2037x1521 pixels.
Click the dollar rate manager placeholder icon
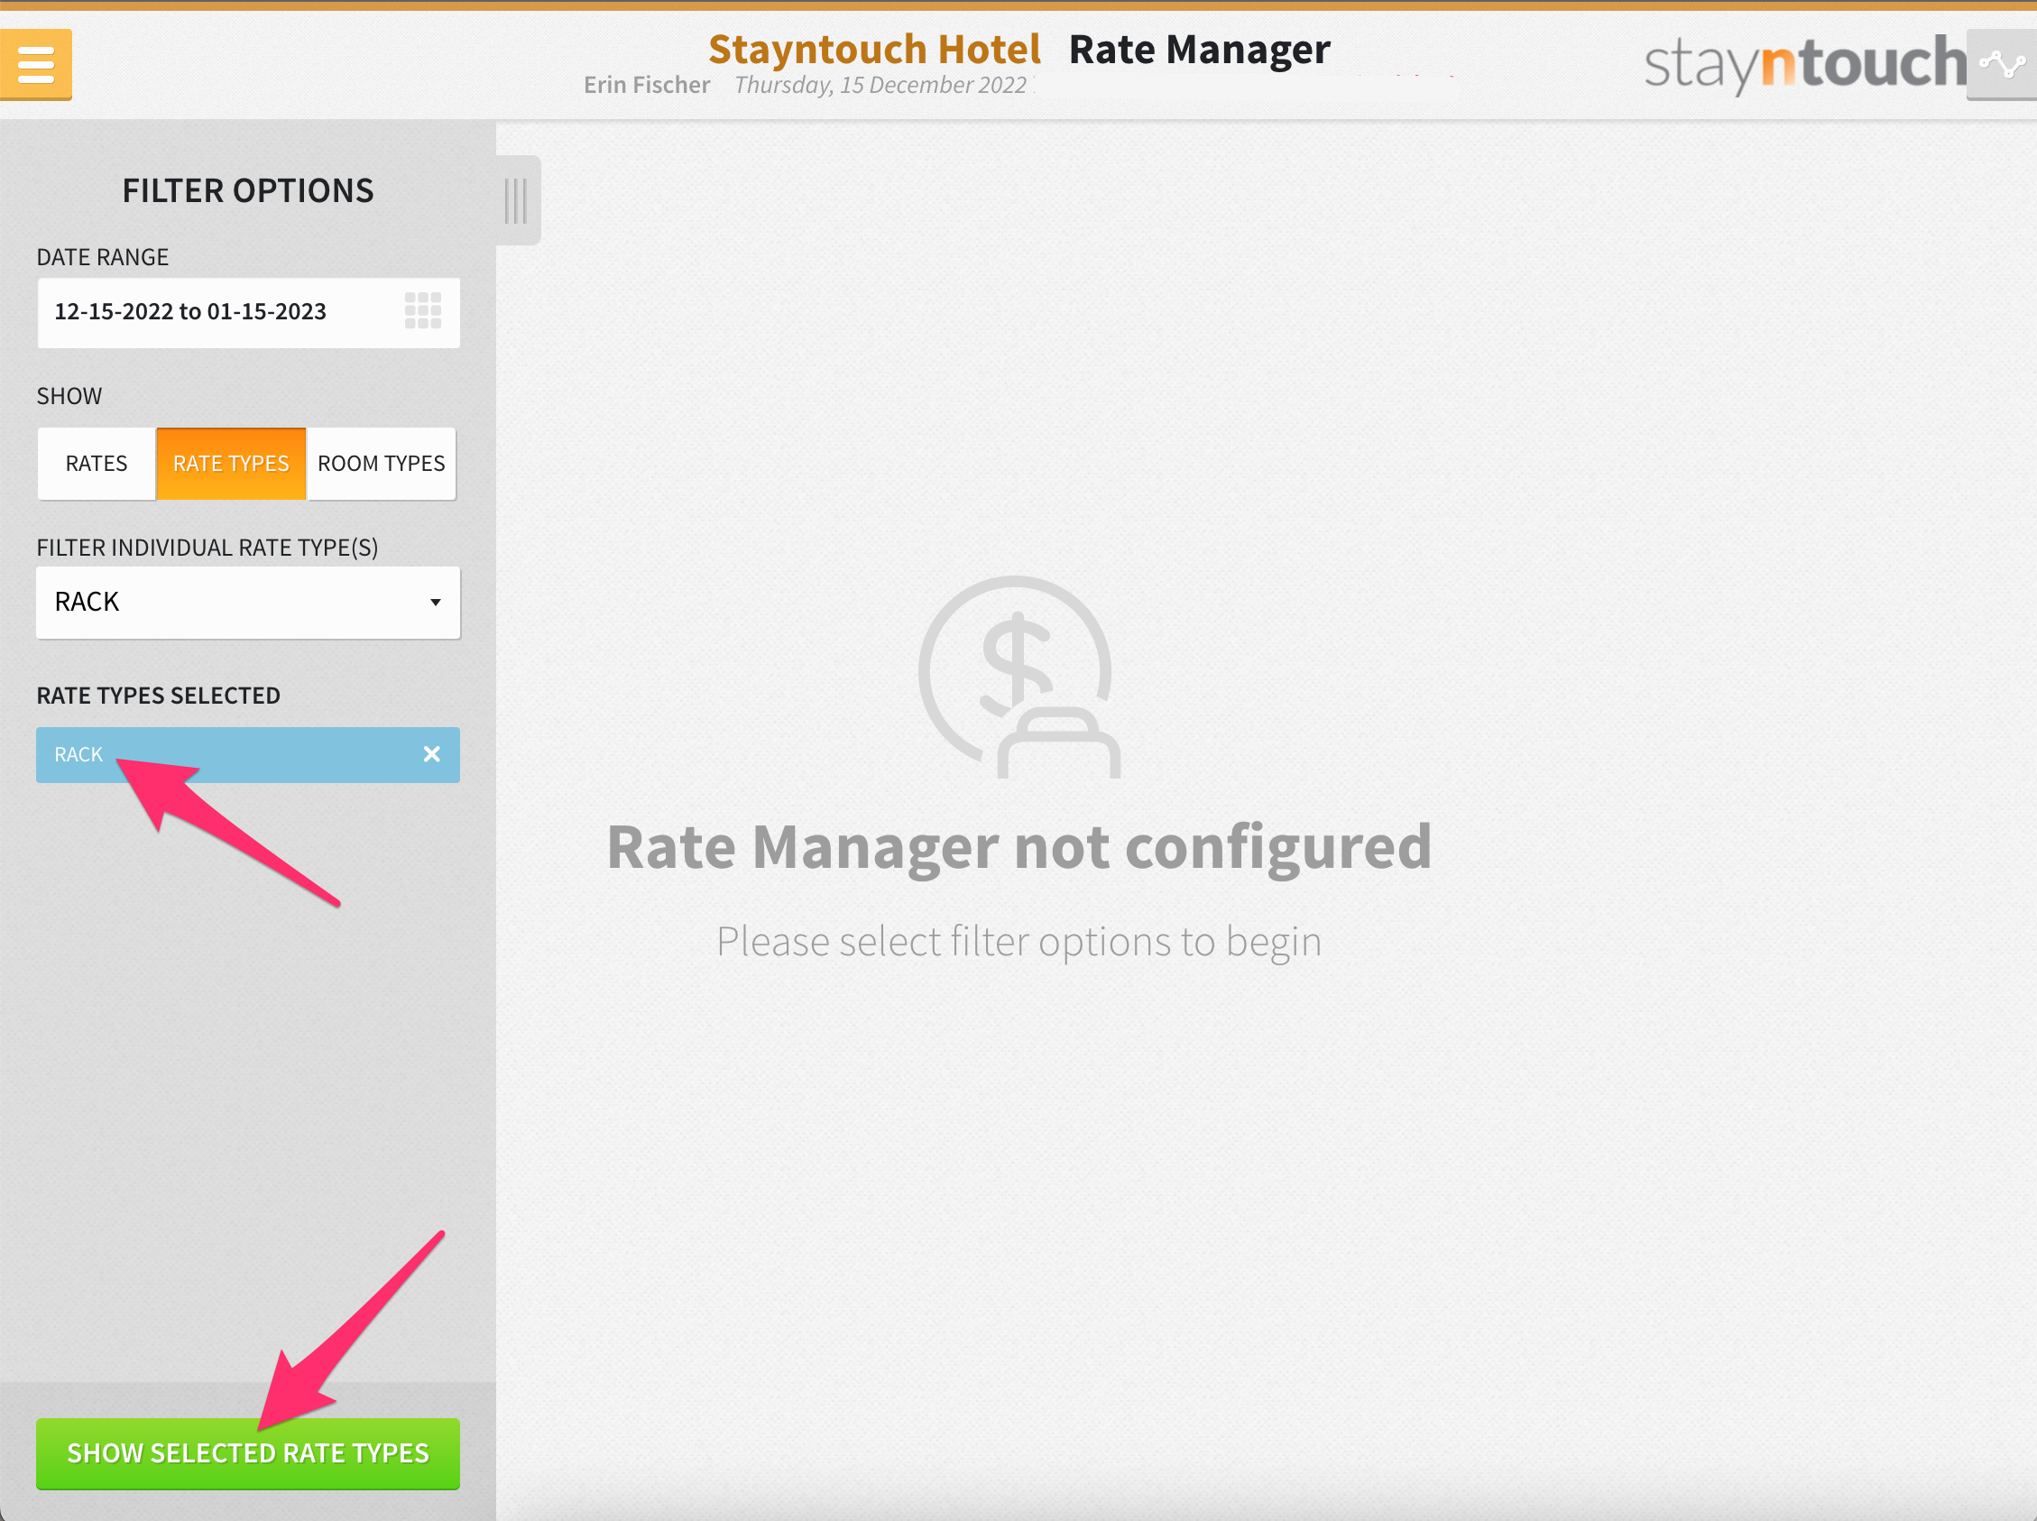click(1019, 677)
